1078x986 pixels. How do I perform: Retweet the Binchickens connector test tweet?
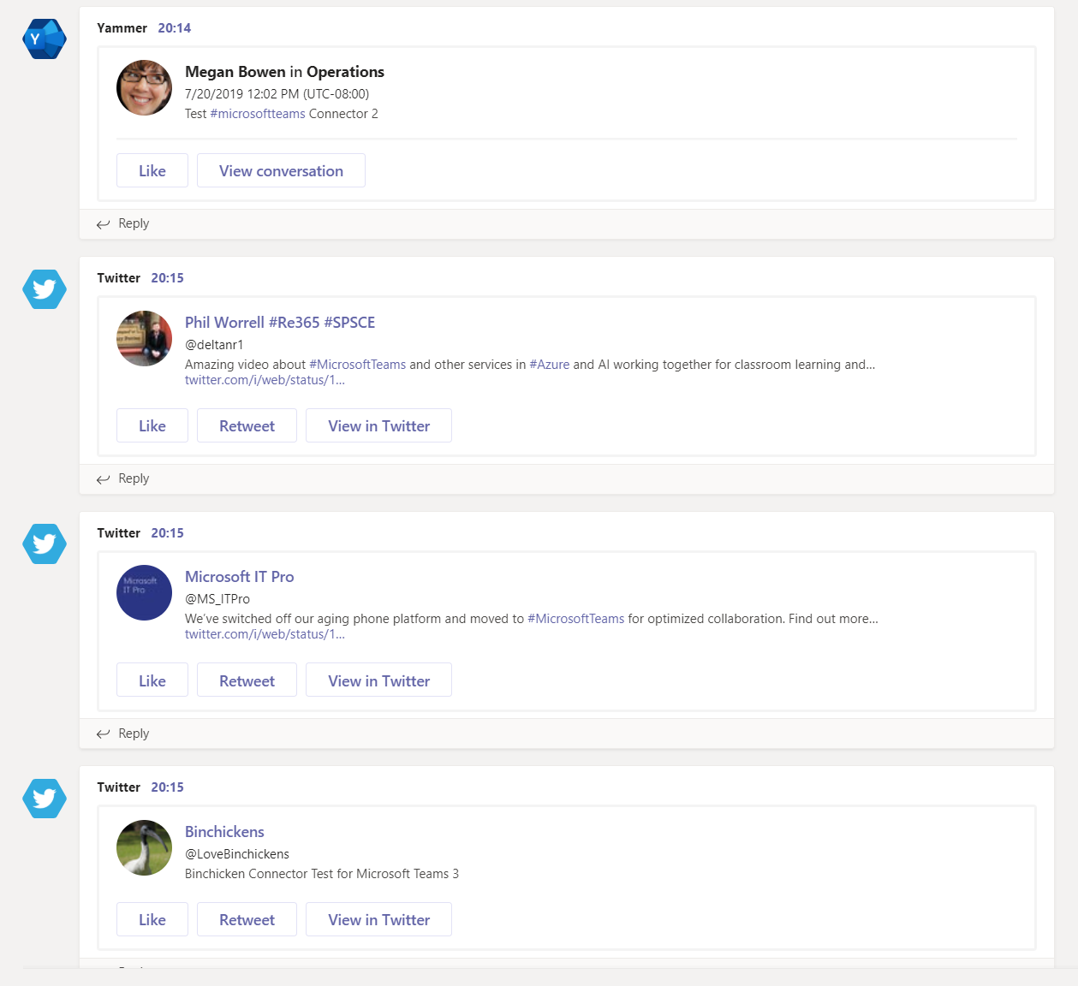coord(247,919)
